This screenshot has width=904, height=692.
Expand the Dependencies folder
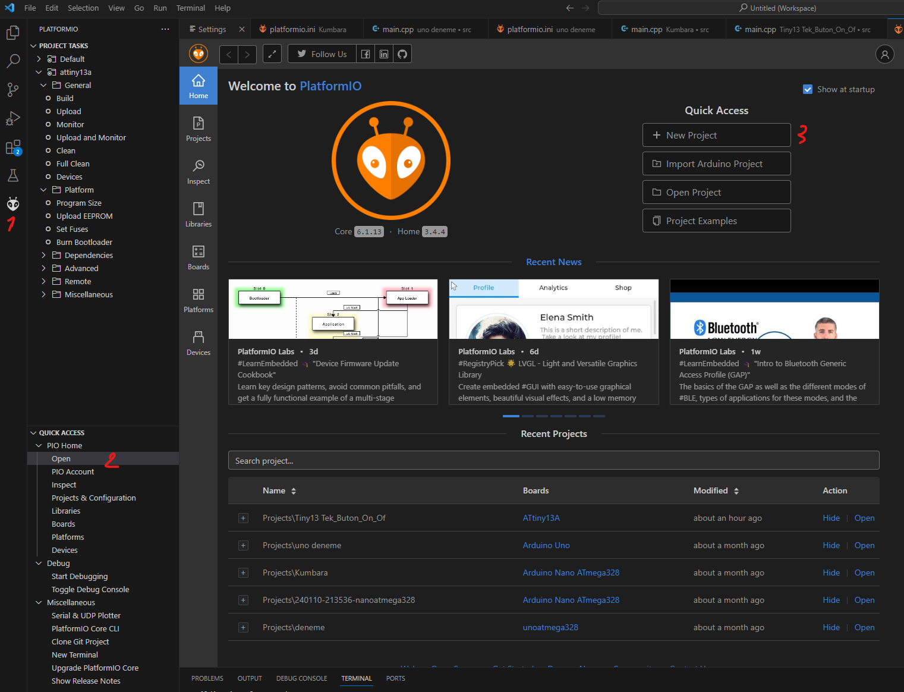(43, 255)
